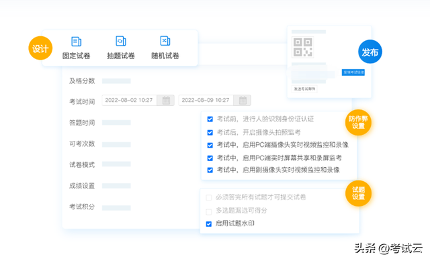Click the 及格分数 value field

click(116, 81)
